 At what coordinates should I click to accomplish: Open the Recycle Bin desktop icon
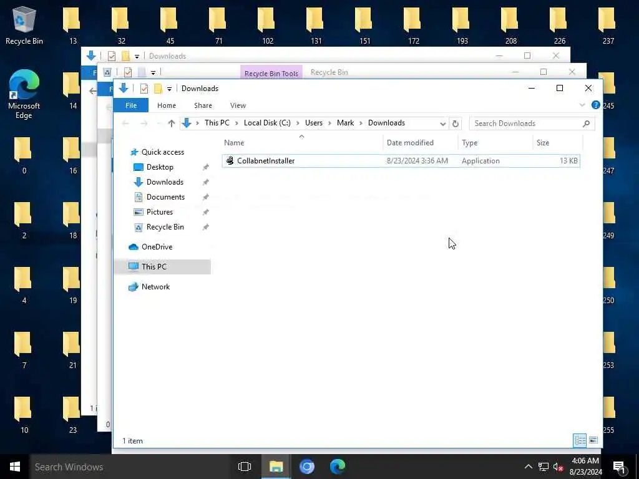click(24, 25)
